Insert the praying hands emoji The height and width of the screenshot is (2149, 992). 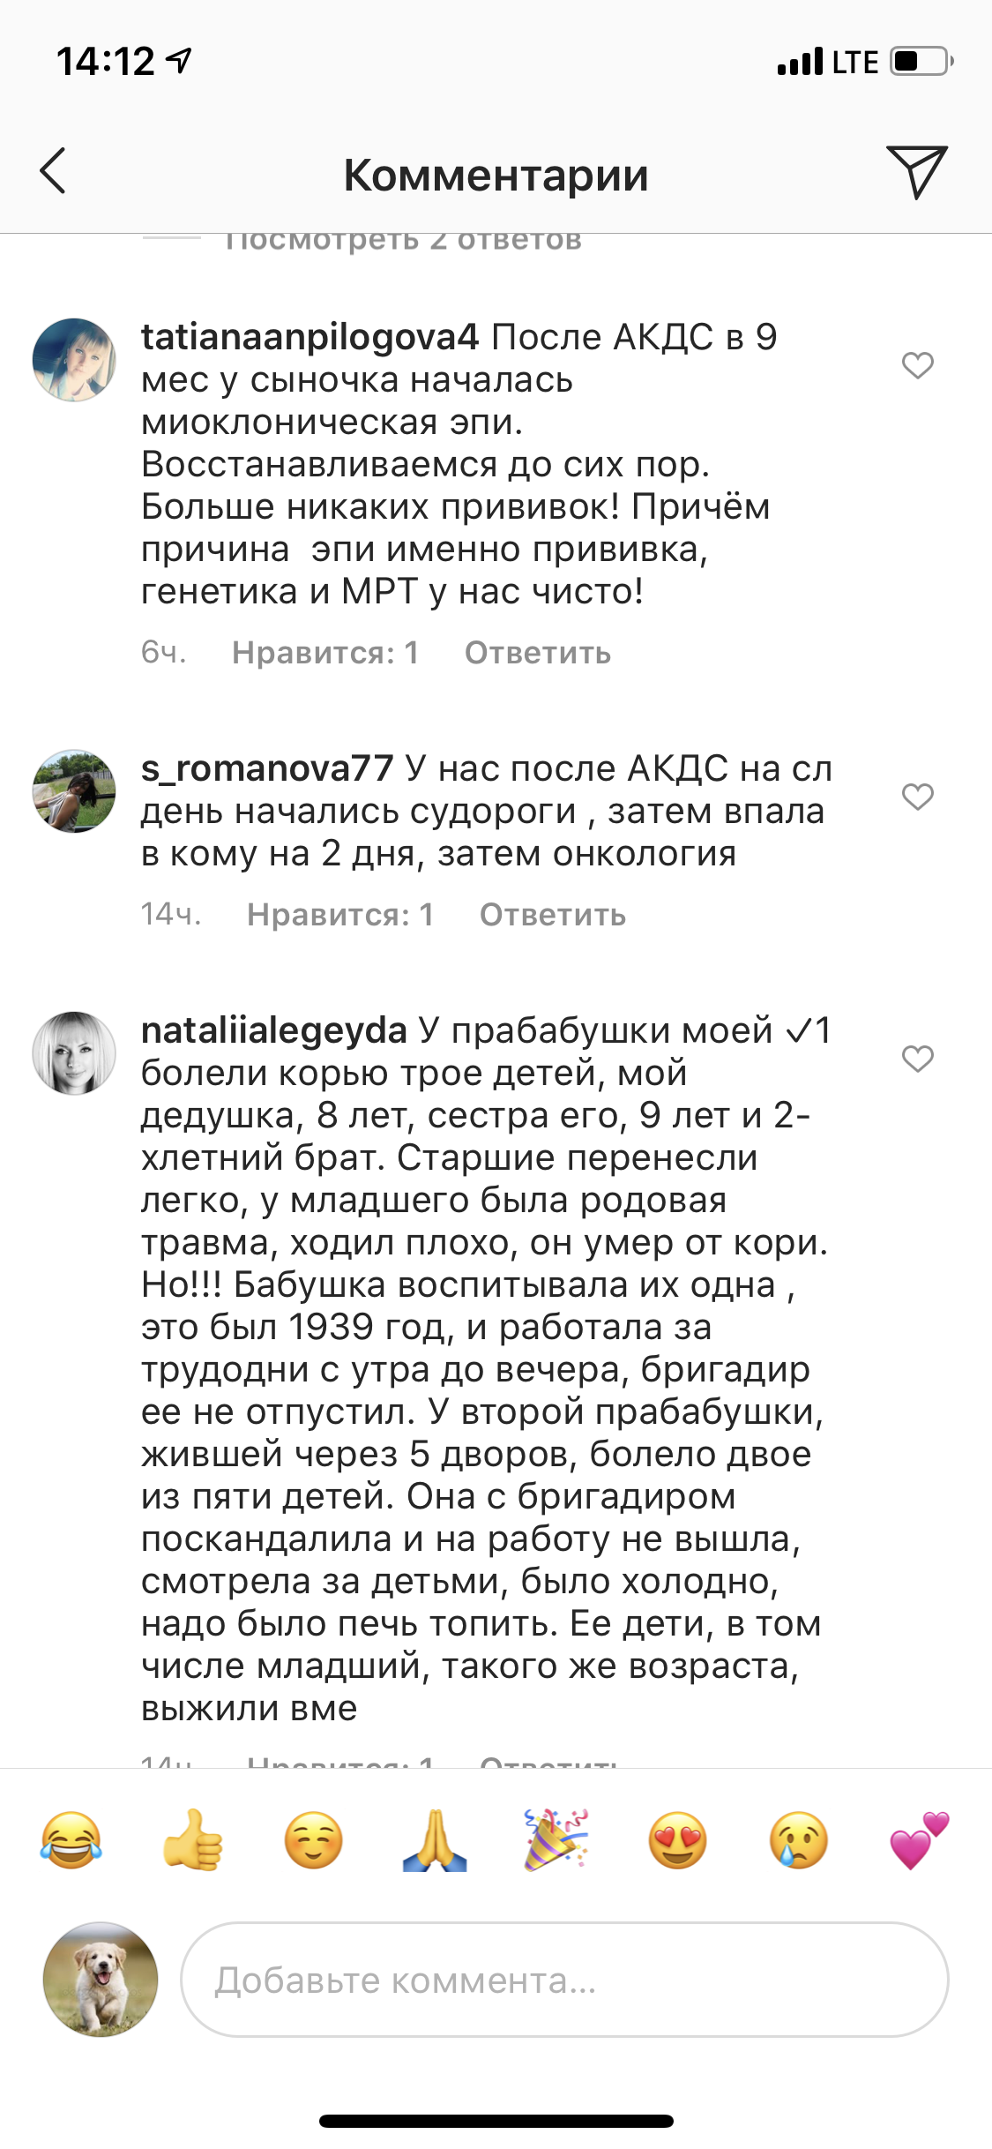(x=435, y=1841)
